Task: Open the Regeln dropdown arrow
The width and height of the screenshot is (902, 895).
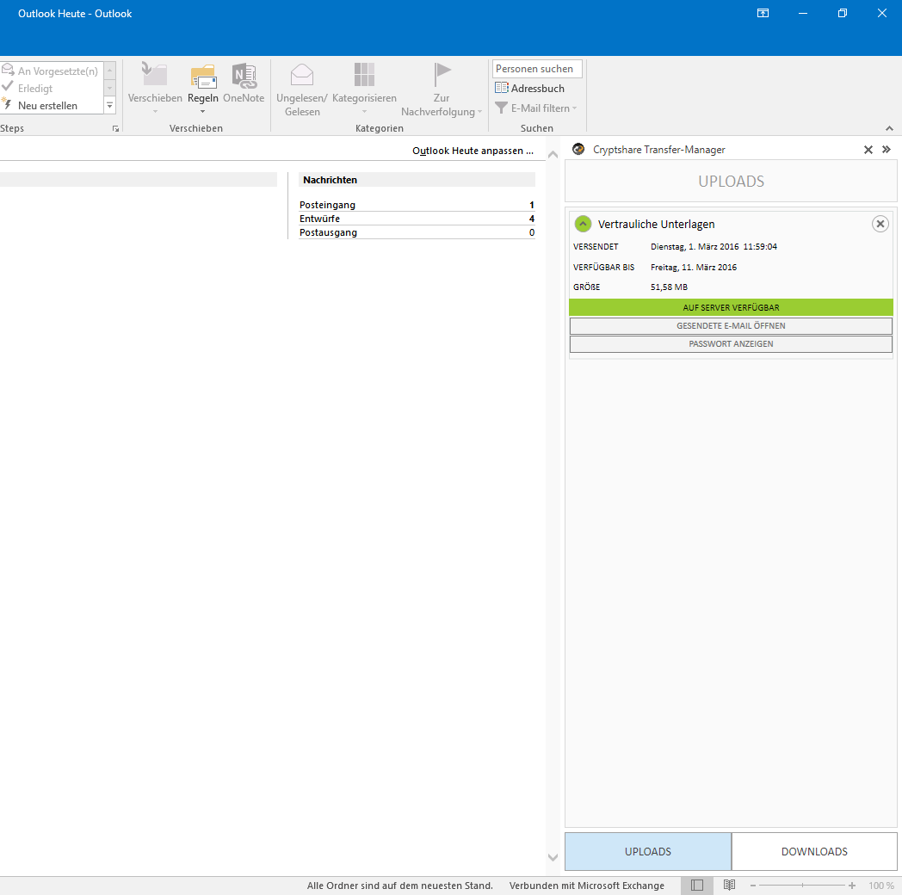Action: point(202,112)
